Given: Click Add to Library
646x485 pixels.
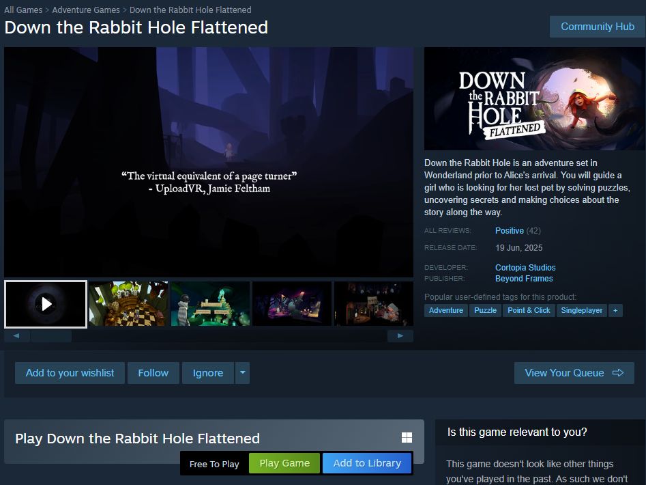Looking at the screenshot, I should coord(367,463).
